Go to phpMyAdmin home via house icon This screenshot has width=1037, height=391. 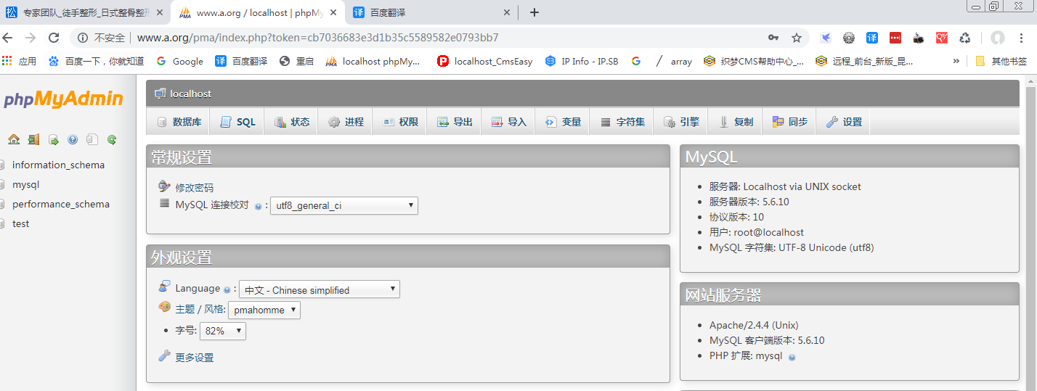pyautogui.click(x=14, y=139)
